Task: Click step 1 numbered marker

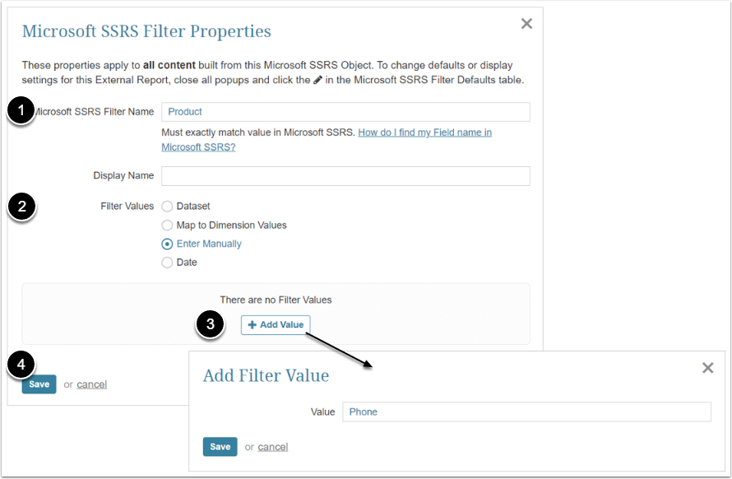Action: point(21,111)
